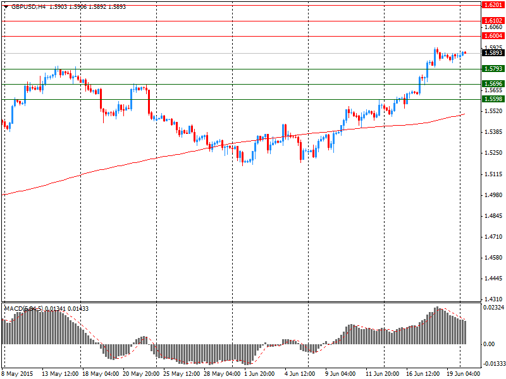Click the -0.01333 MACD scale value
This screenshot has height=379, width=506.
[494, 364]
